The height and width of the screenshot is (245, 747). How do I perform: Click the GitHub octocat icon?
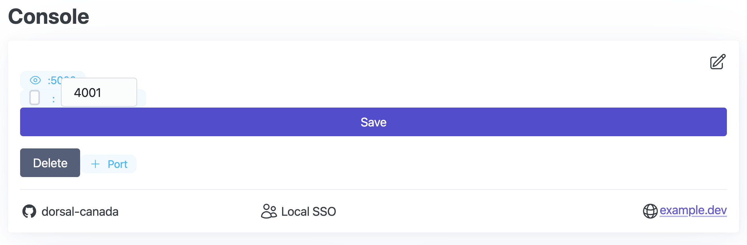pos(29,211)
